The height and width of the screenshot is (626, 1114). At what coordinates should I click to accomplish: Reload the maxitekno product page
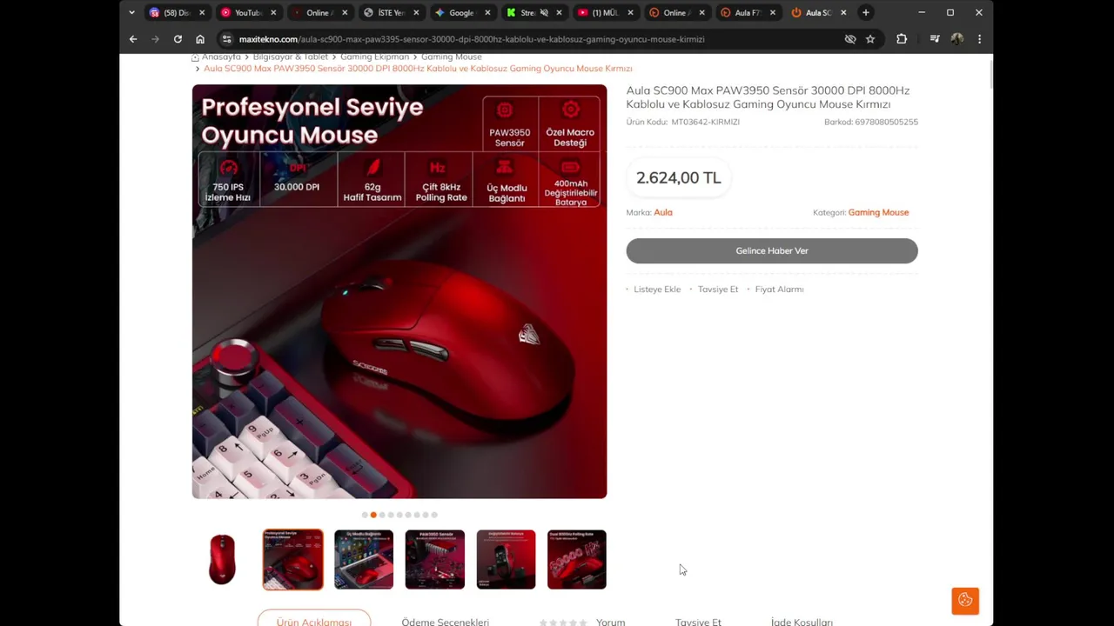pyautogui.click(x=178, y=39)
